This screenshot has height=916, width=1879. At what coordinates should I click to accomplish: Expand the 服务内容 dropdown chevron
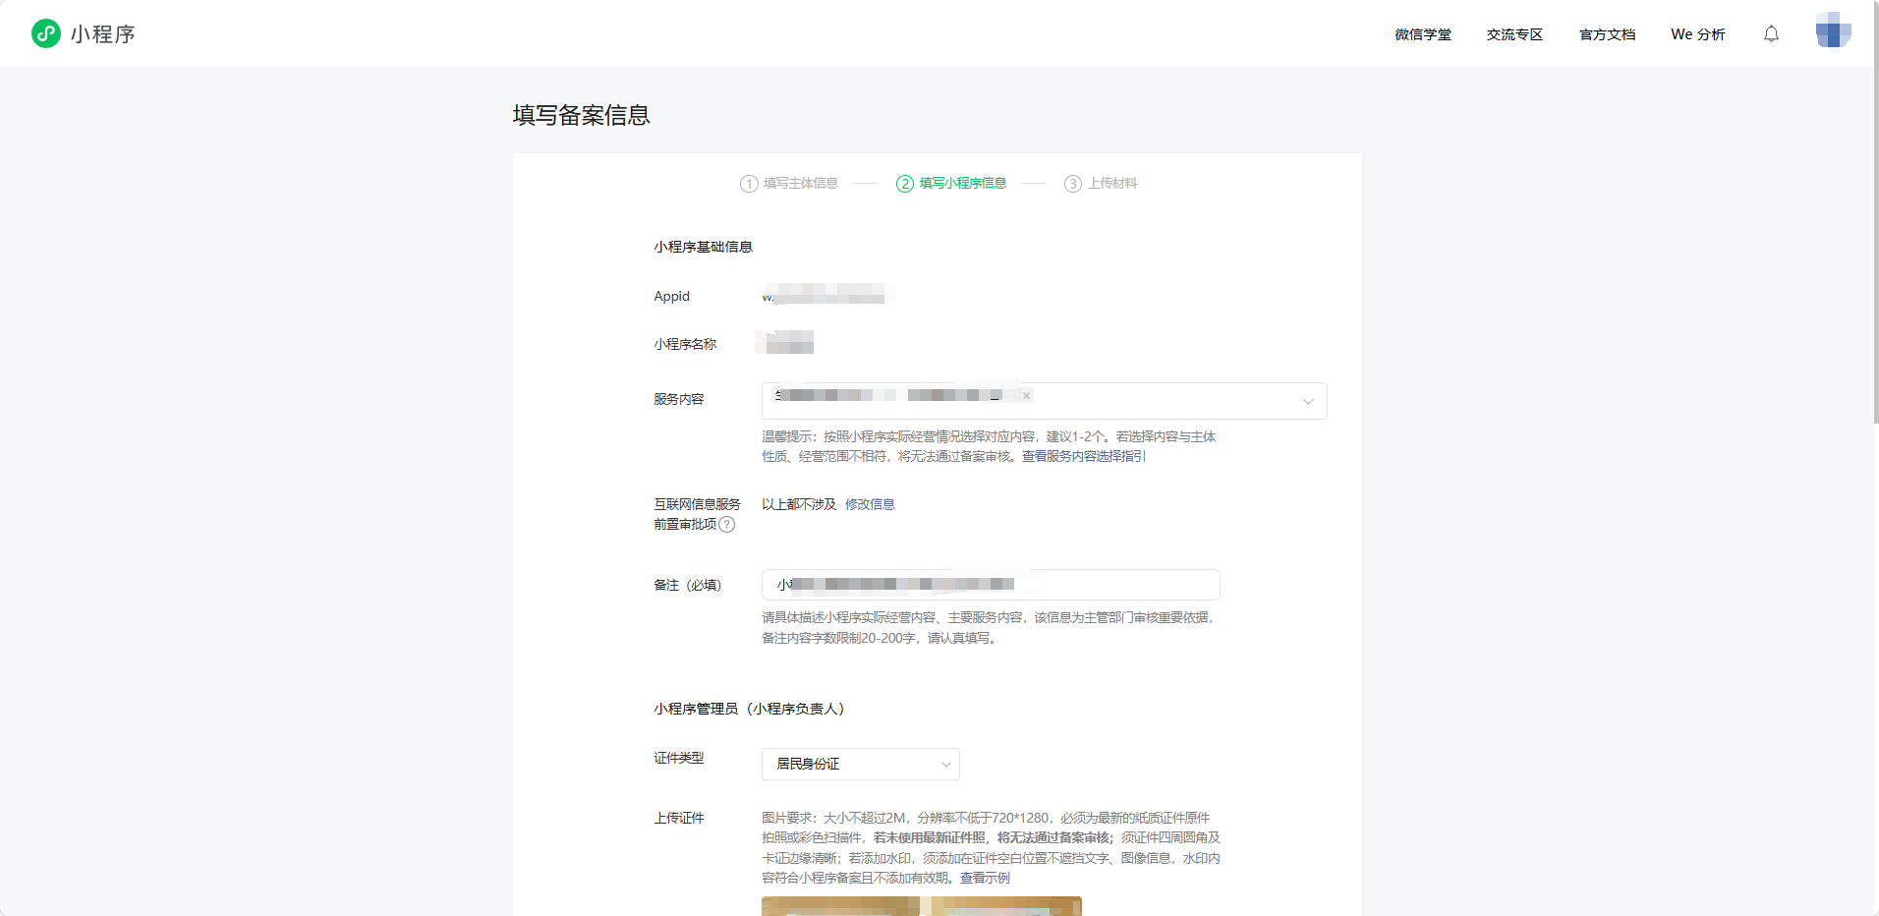click(1308, 401)
